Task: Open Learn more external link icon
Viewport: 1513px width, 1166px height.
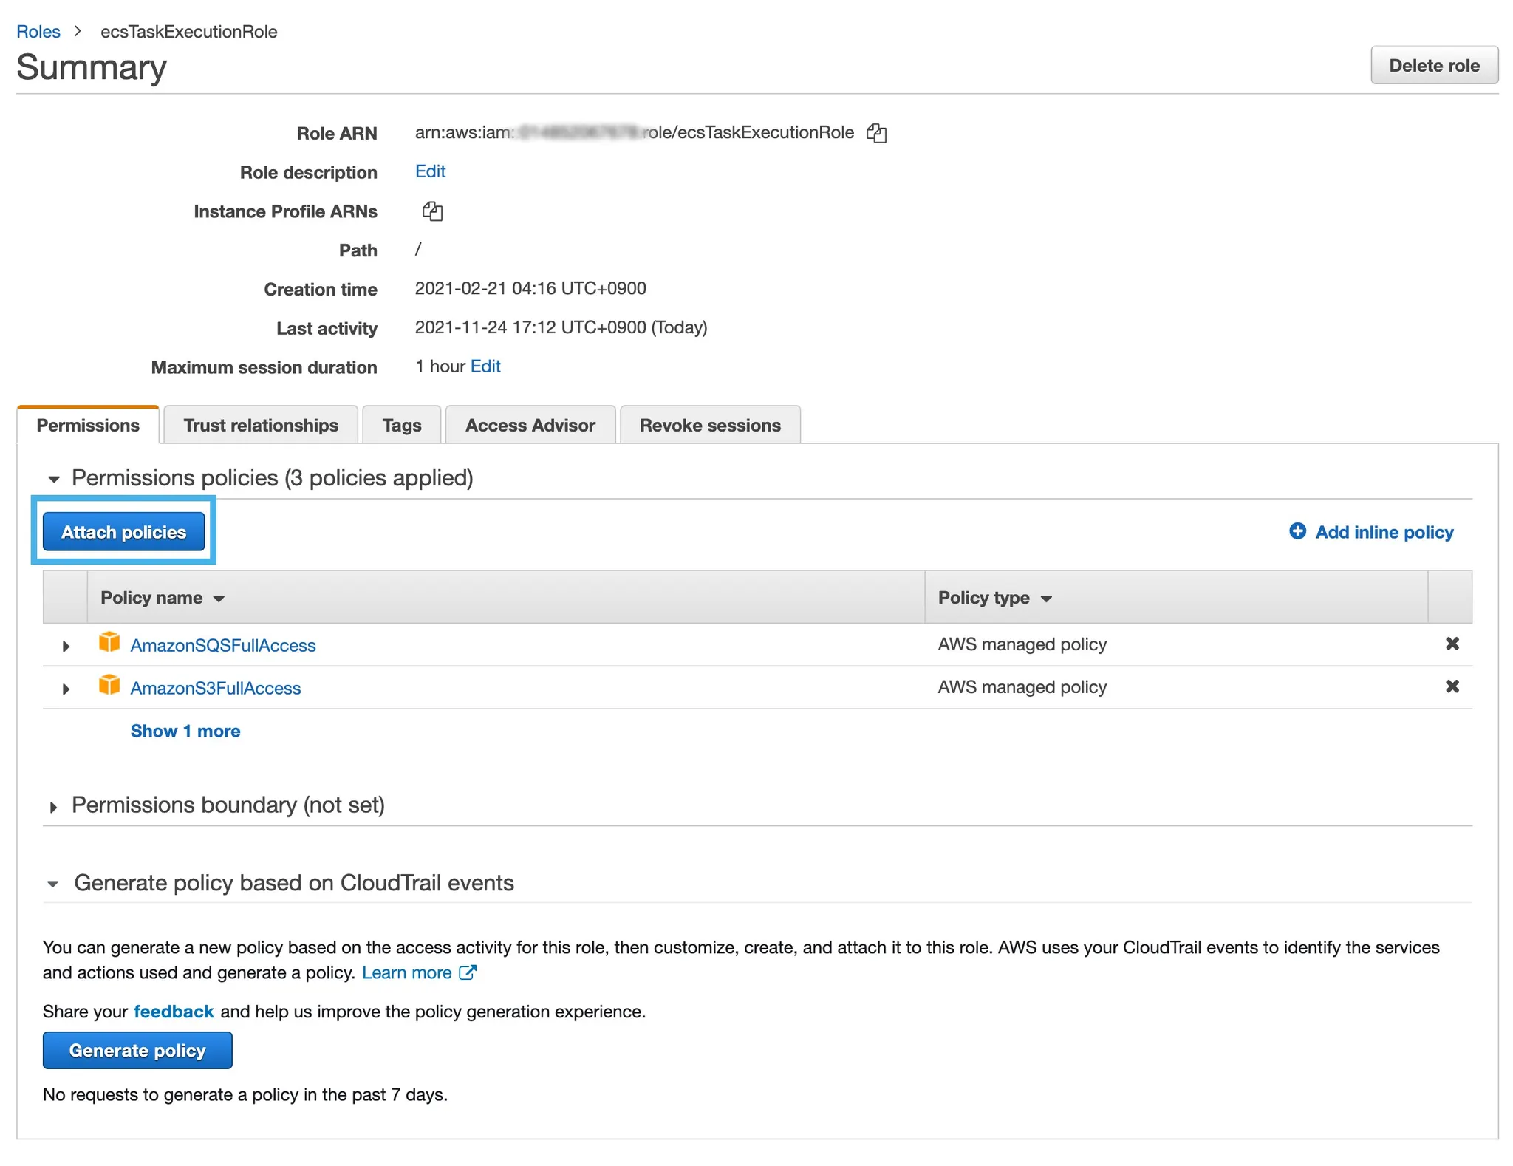Action: [468, 972]
